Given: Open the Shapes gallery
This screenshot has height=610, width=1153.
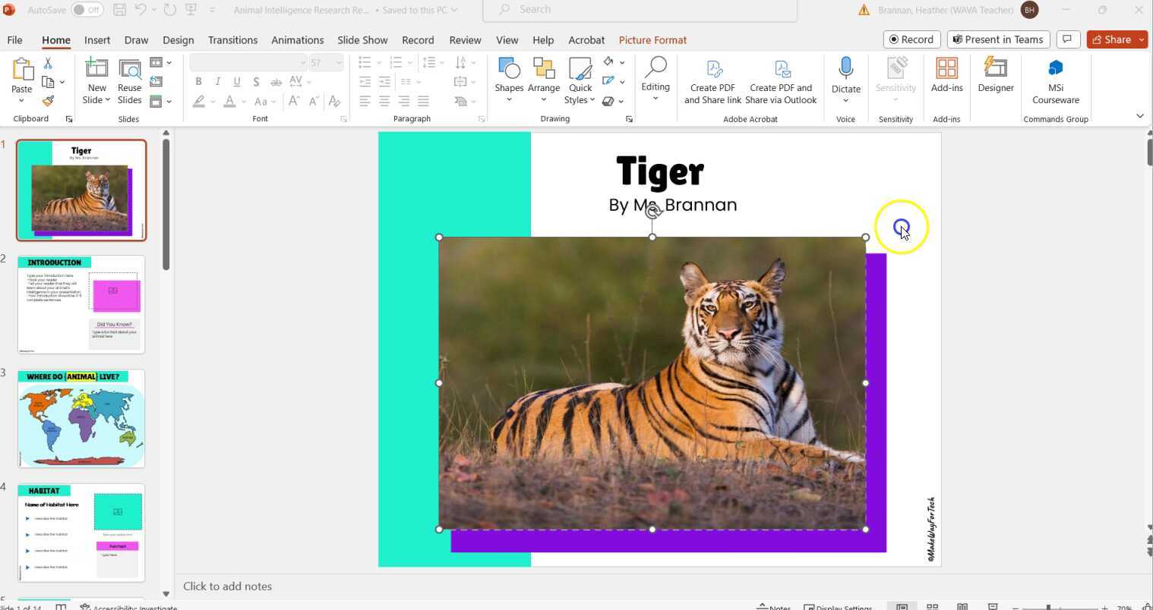Looking at the screenshot, I should tap(509, 80).
